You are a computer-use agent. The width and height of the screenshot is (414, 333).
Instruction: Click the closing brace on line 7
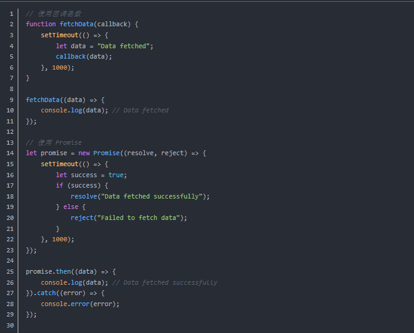coord(27,78)
